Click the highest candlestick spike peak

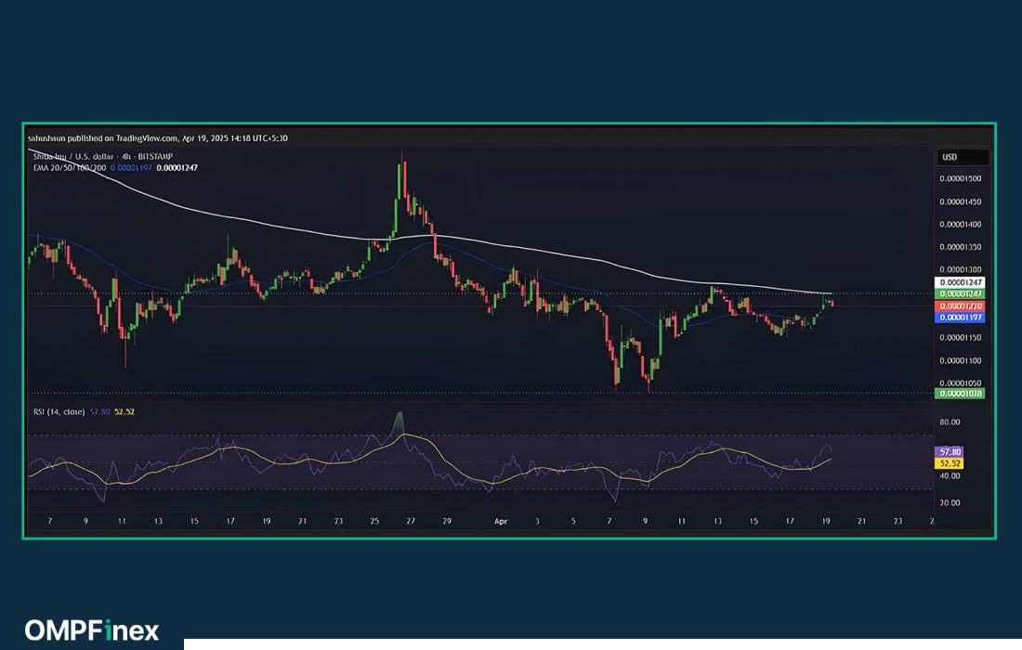(x=401, y=153)
